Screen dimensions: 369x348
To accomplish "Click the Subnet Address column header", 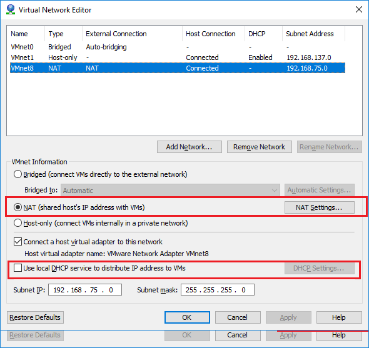I will click(314, 34).
